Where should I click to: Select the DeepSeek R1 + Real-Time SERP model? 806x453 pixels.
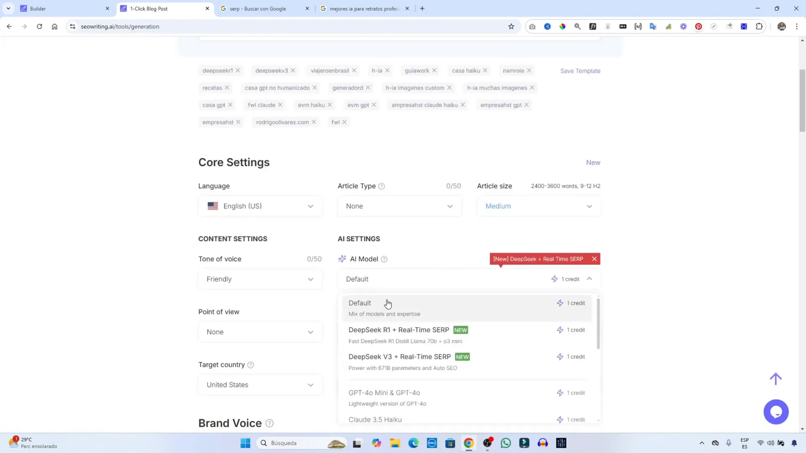click(398, 330)
